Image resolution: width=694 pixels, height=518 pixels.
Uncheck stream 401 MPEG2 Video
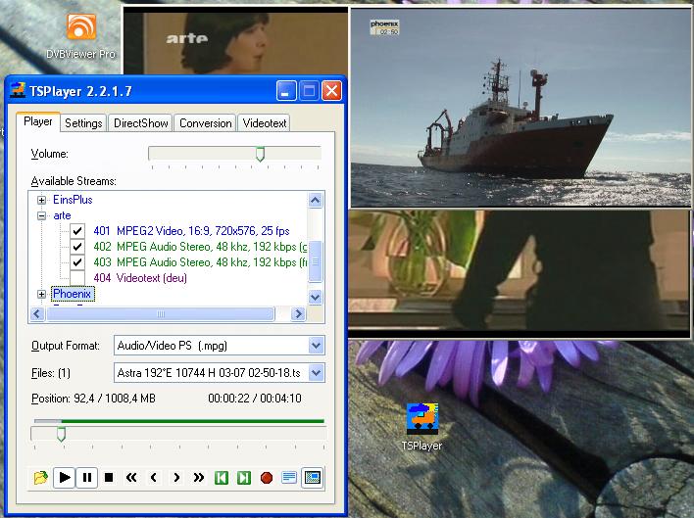[x=77, y=231]
